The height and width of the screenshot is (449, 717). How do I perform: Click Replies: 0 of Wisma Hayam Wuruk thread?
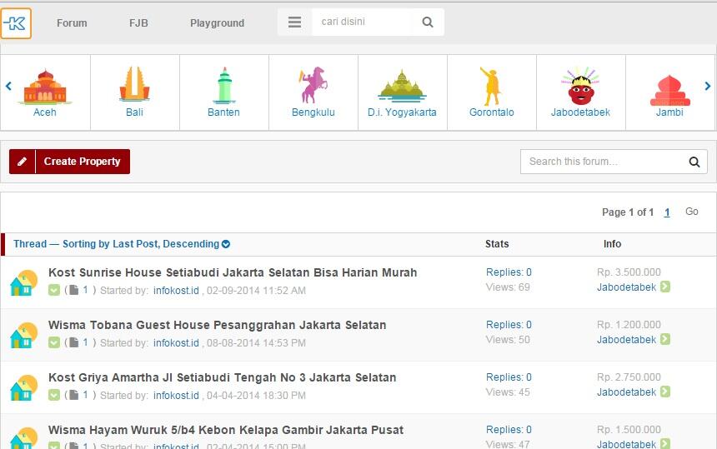[x=509, y=430]
